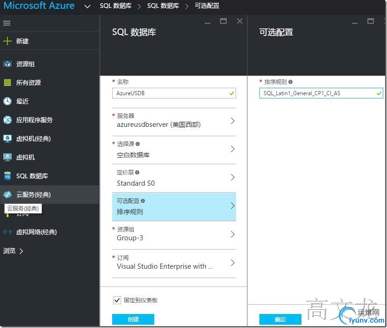Click Virtual Machines (classic) monitor icon
Image resolution: width=387 pixels, height=328 pixels.
click(7, 139)
